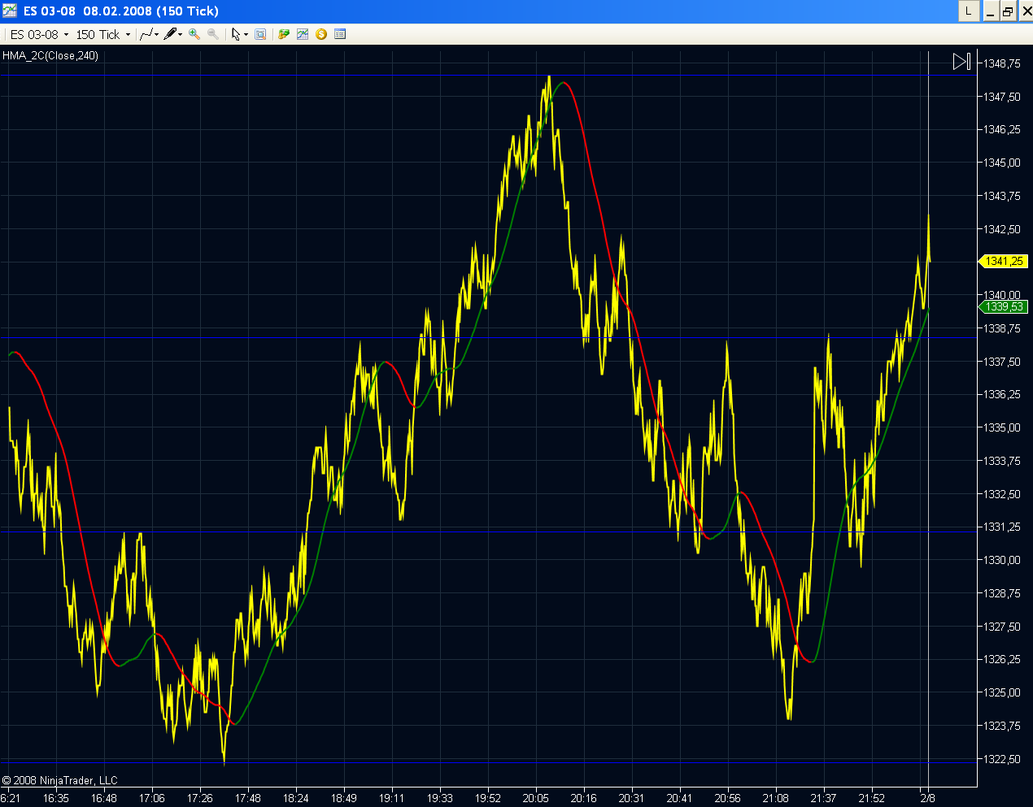The height and width of the screenshot is (807, 1033).
Task: Open the indicators chart icon
Action: 303,34
